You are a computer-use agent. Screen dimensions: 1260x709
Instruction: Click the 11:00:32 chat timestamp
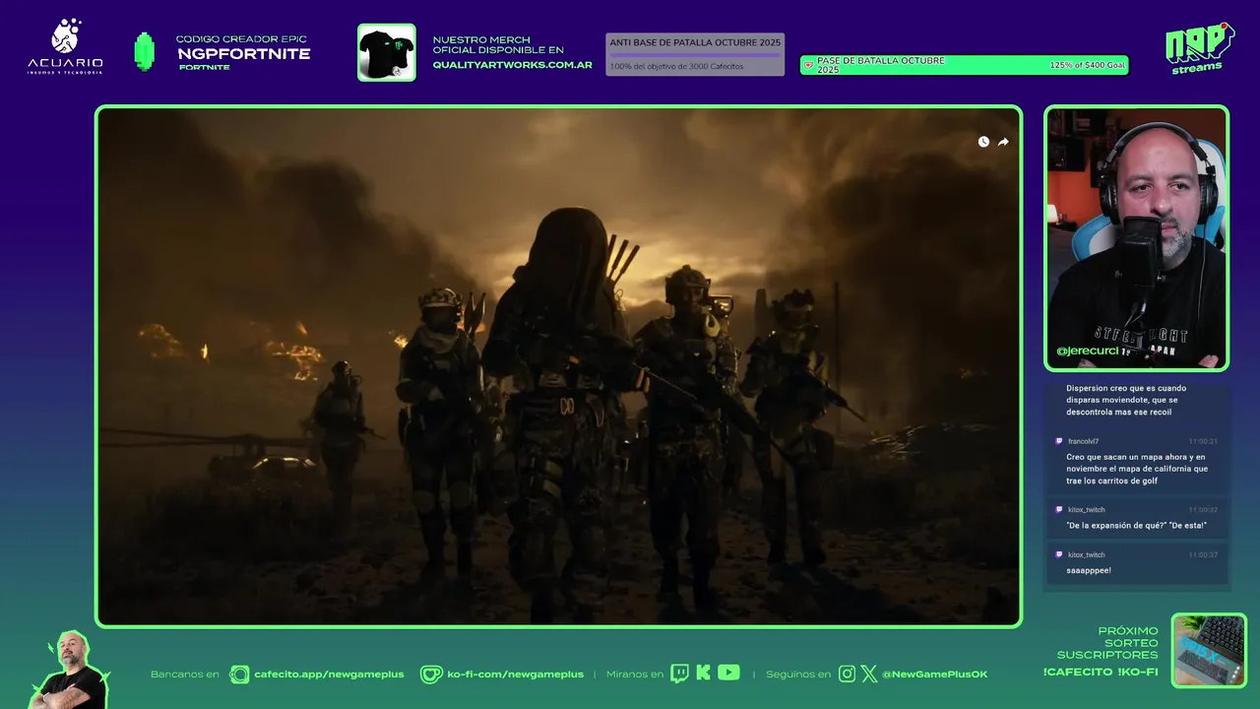(x=1203, y=510)
